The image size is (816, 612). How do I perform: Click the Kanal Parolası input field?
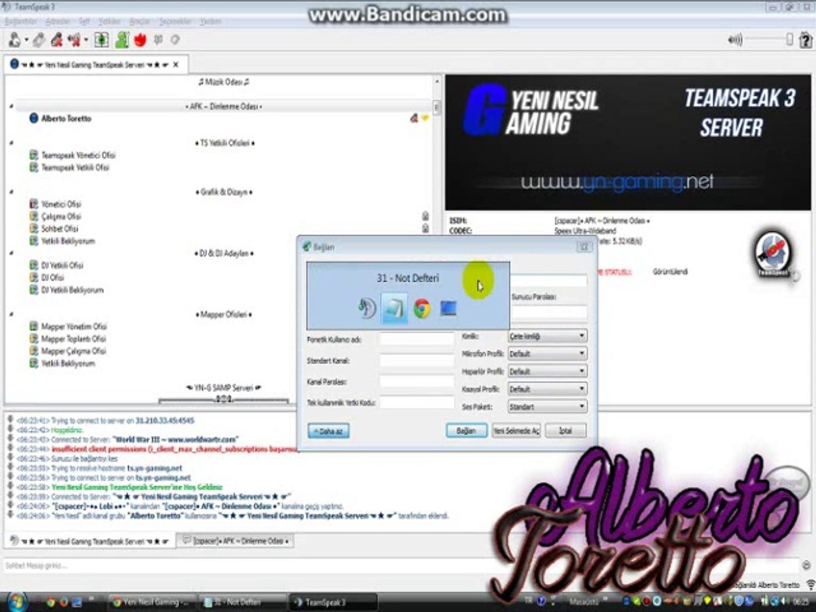click(416, 381)
